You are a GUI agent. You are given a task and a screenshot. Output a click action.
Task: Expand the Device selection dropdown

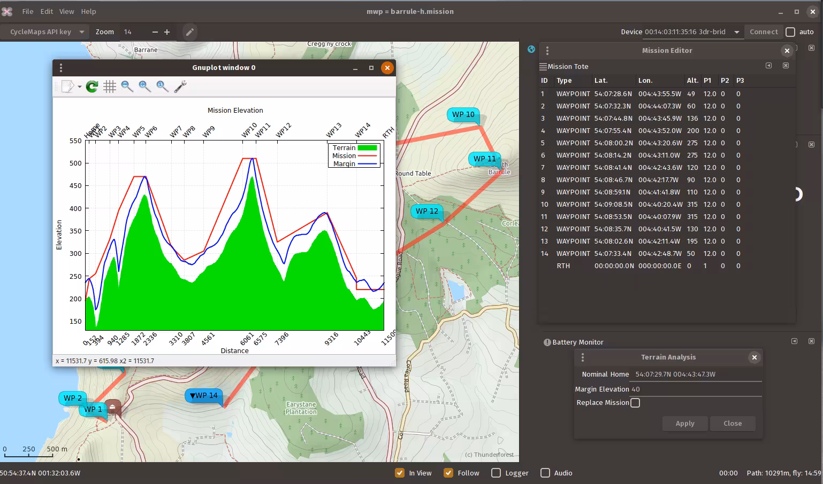pyautogui.click(x=736, y=32)
